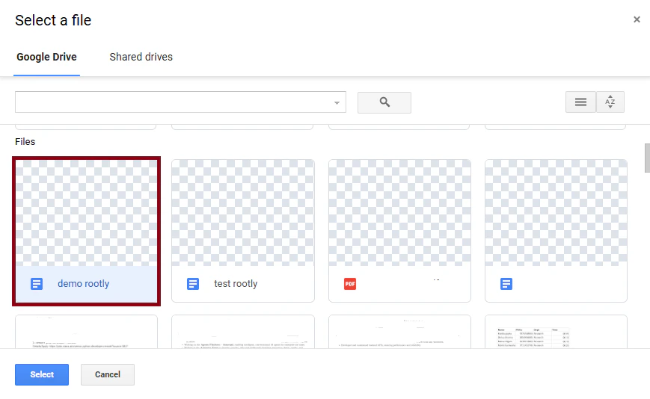The image size is (650, 399).
Task: Click the demo rootly file name
Action: coord(83,284)
